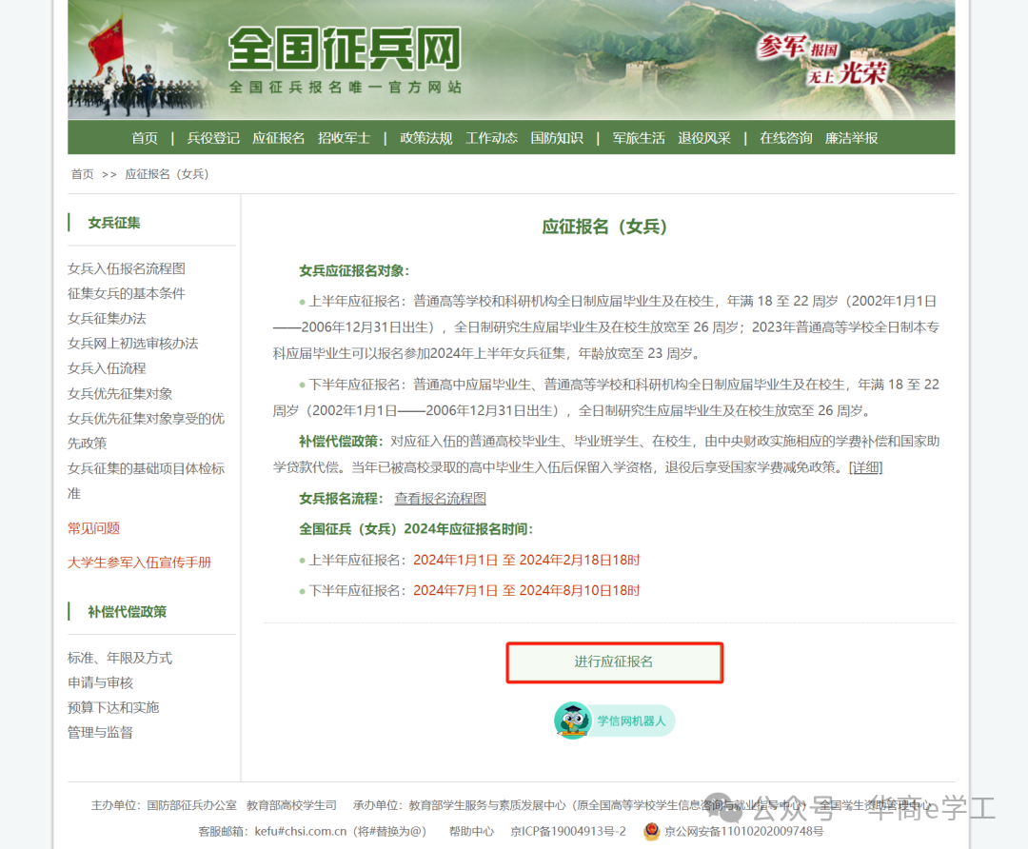
Task: Open 征集女兵的基本条件 in the sidebar
Action: pyautogui.click(x=127, y=293)
